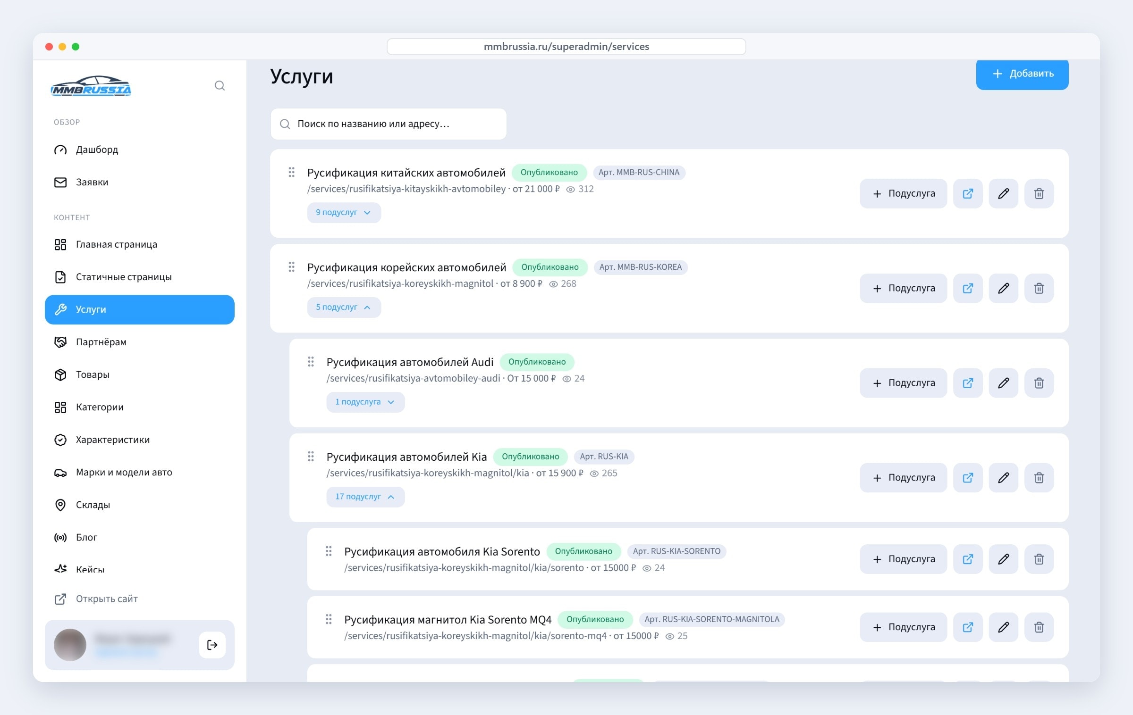The height and width of the screenshot is (715, 1133).
Task: Expand 1 подуслуга under Audi
Action: 365,402
